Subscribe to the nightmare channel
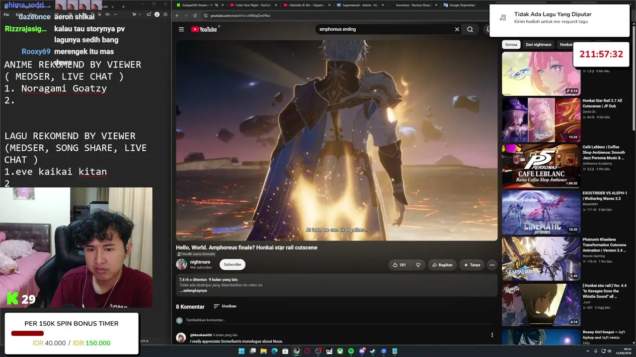This screenshot has width=636, height=357. tap(232, 265)
